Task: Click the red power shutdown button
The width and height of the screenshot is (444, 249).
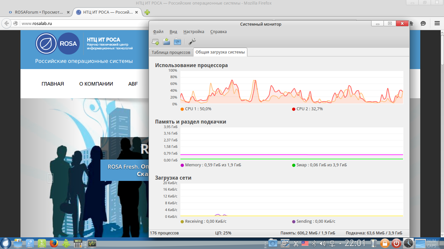Action: tap(396, 243)
